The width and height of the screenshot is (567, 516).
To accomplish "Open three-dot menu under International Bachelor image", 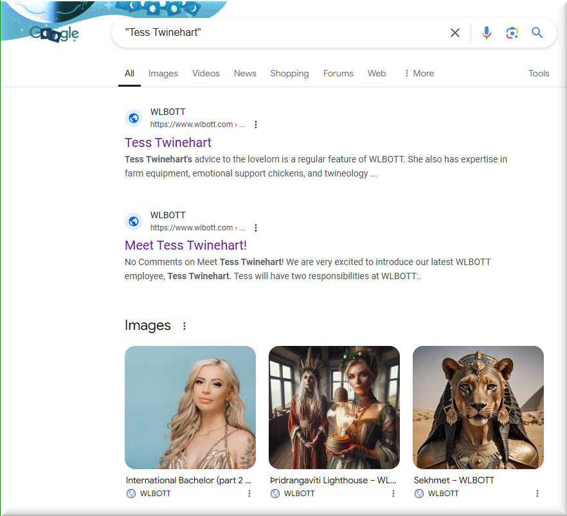I will (x=249, y=494).
